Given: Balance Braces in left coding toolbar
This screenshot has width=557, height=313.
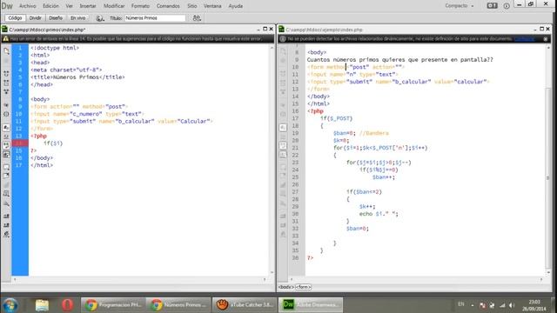Looking at the screenshot, I should tap(6, 114).
